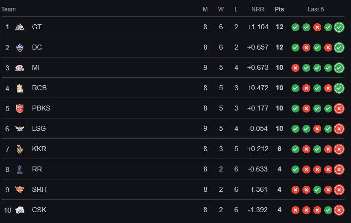The height and width of the screenshot is (223, 351).
Task: Open the LSG team logo
Action: pos(20,128)
